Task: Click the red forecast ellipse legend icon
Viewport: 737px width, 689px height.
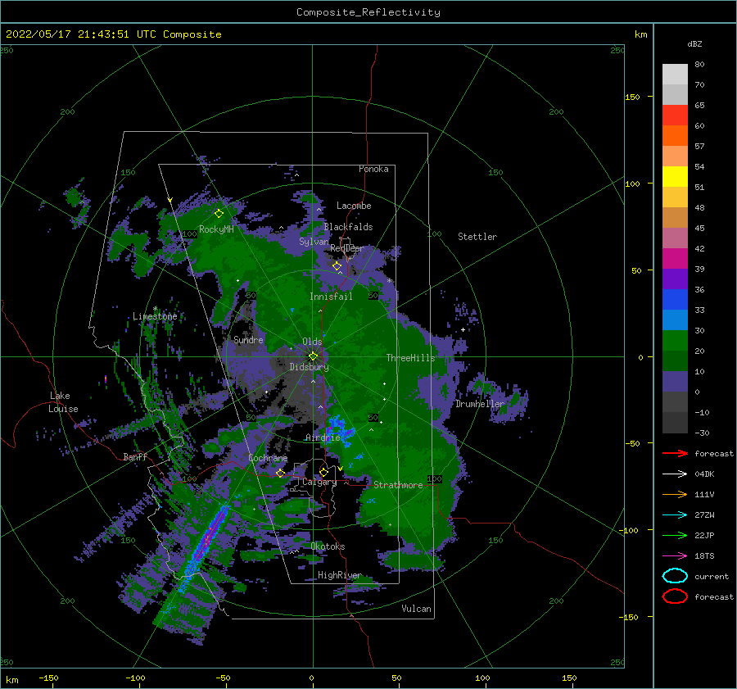Action: coord(675,596)
